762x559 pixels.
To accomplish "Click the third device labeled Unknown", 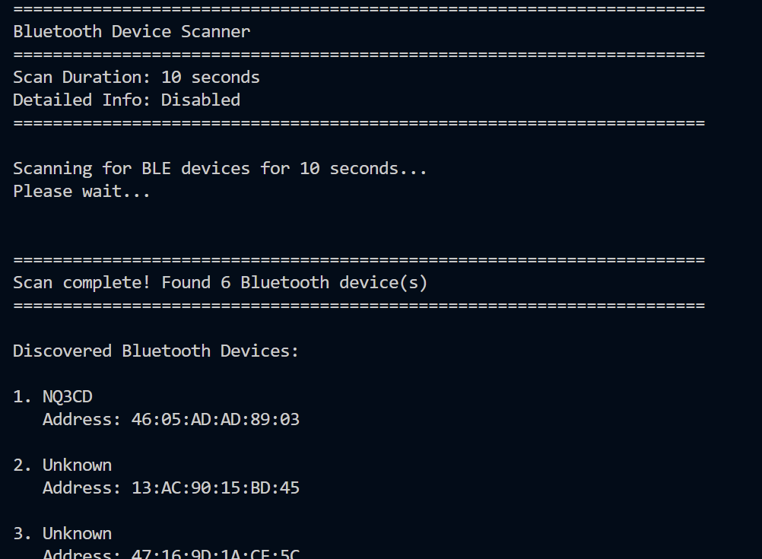I will click(x=77, y=534).
